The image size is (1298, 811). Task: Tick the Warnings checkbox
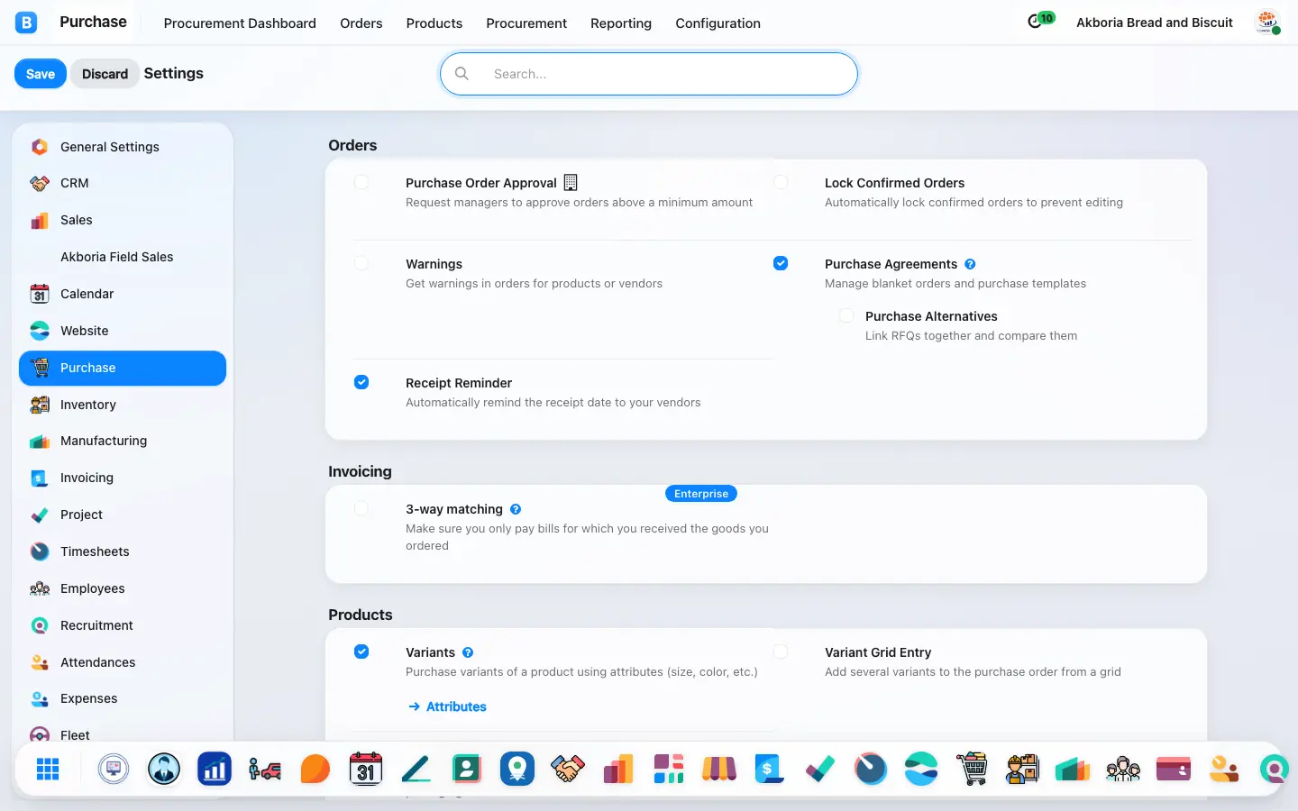361,263
